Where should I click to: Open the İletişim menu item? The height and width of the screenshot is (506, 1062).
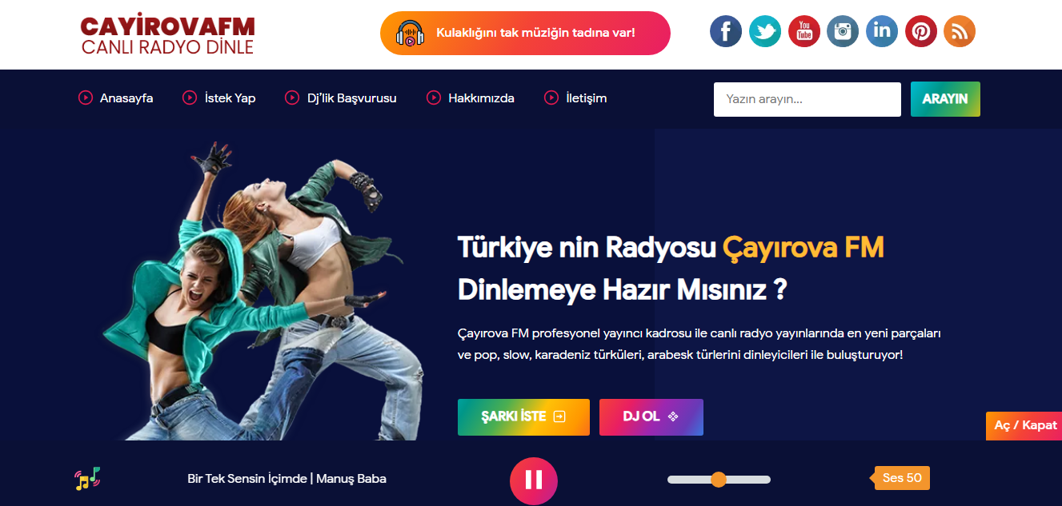coord(587,98)
